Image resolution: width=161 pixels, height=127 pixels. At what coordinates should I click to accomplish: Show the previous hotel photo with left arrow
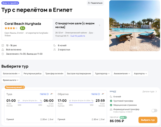[112, 26]
